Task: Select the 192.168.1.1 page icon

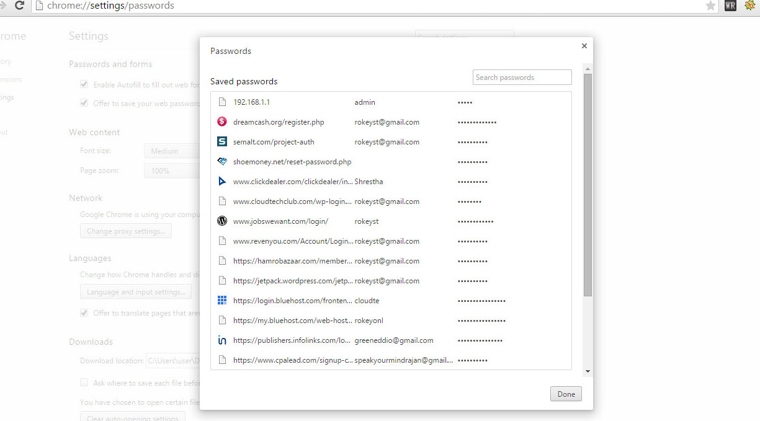Action: click(x=222, y=102)
